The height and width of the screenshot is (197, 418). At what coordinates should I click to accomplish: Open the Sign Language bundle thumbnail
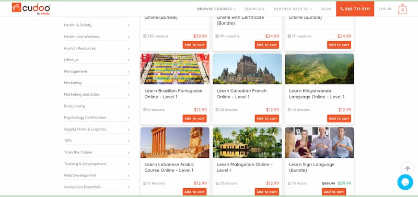point(319,143)
